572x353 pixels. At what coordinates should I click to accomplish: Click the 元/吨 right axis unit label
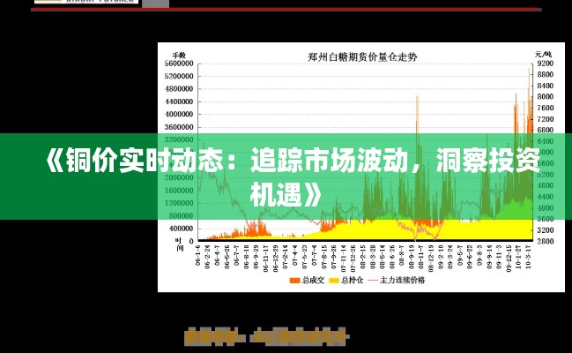pyautogui.click(x=543, y=55)
